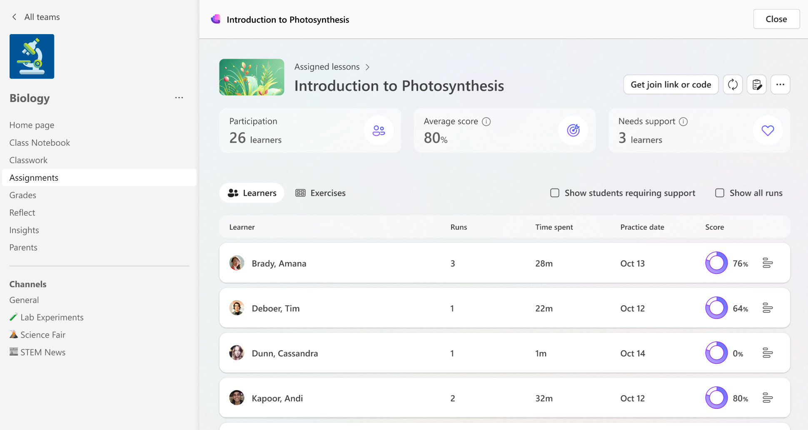Click the Runs column header

(x=459, y=227)
